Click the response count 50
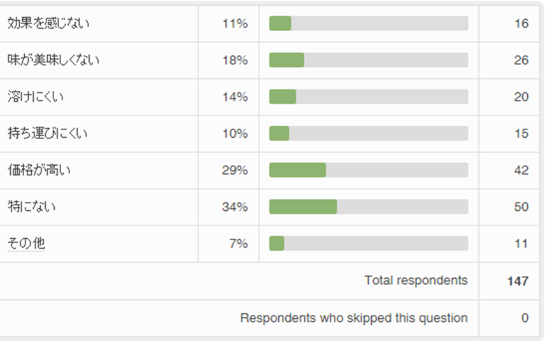Screen dimensions: 545x341 (x=521, y=206)
